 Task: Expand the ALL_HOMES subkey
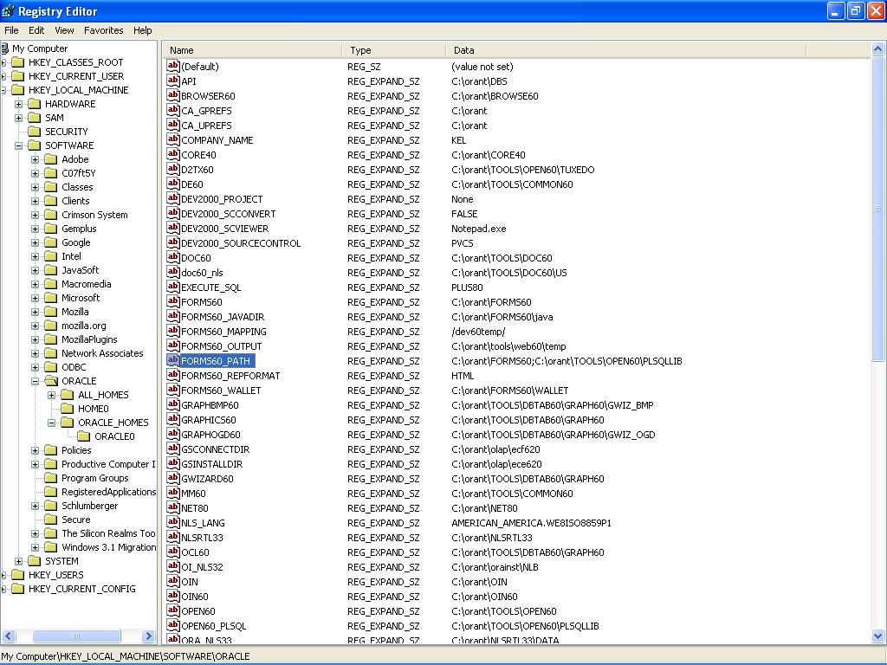click(52, 395)
